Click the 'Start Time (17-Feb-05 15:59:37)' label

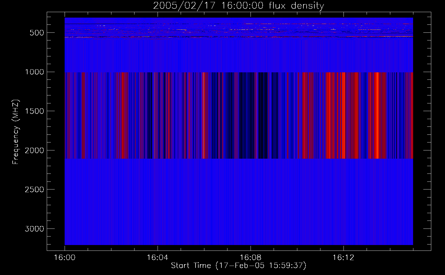coord(238,266)
